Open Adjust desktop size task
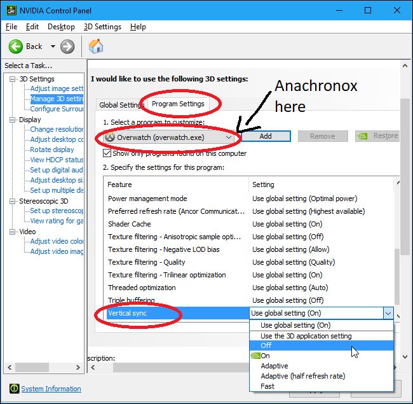413x404 pixels. (x=57, y=180)
